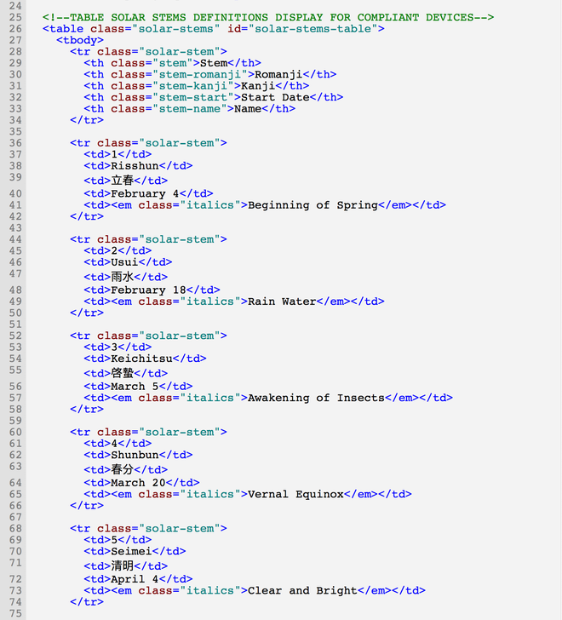Click the kanji 春分

(x=122, y=470)
